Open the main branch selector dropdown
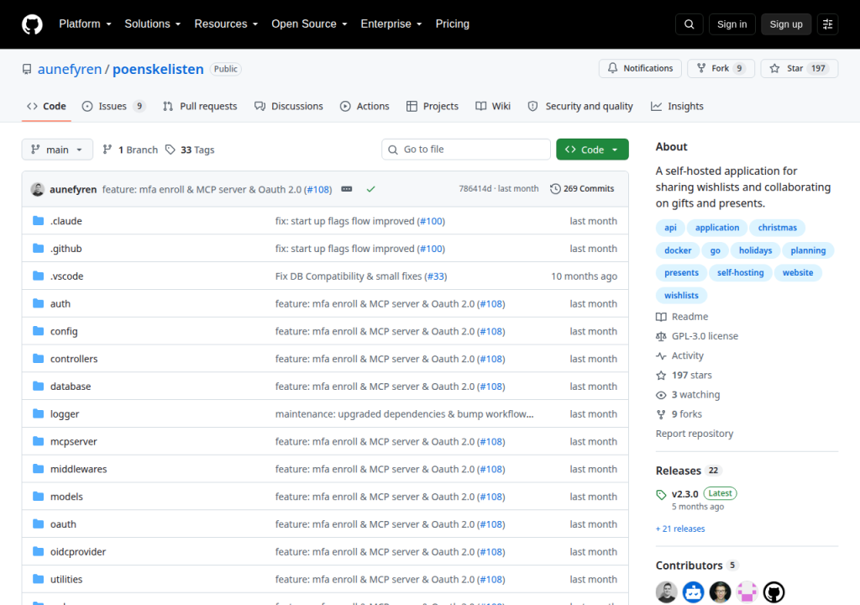Viewport: 860px width, 605px height. pos(57,150)
